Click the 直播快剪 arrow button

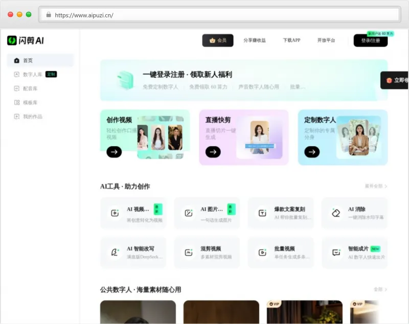212,152
